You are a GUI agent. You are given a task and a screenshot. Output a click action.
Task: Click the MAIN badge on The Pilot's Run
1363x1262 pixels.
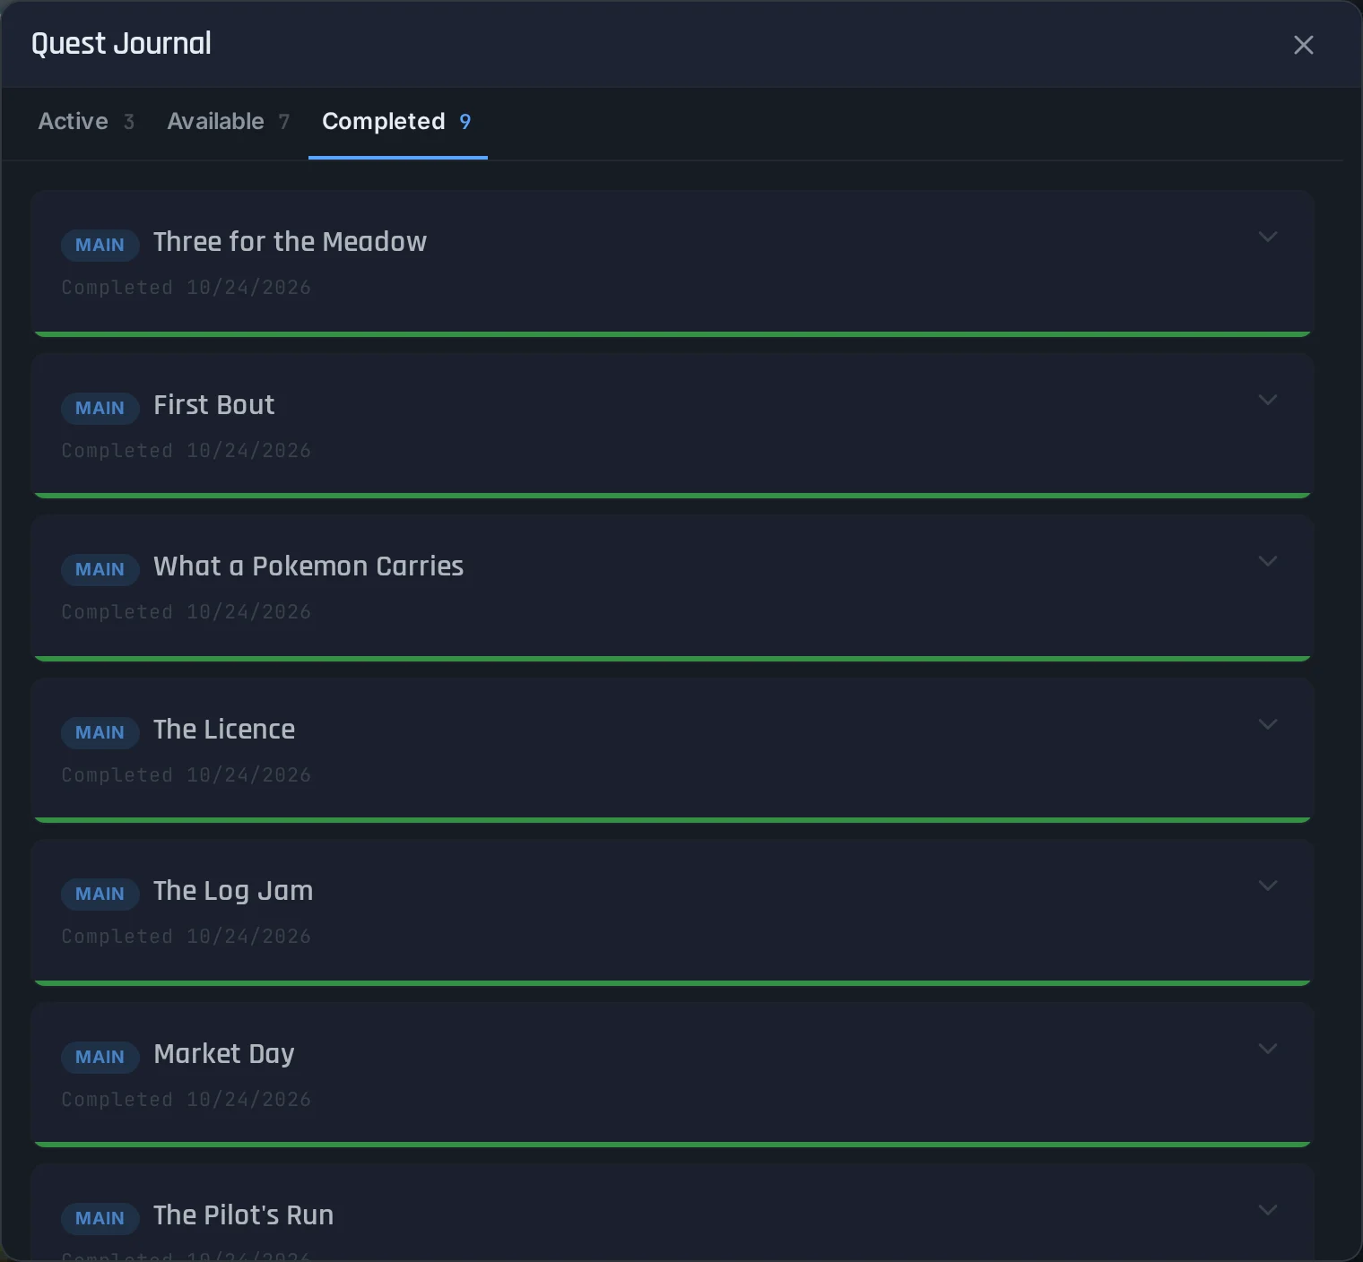click(100, 1218)
